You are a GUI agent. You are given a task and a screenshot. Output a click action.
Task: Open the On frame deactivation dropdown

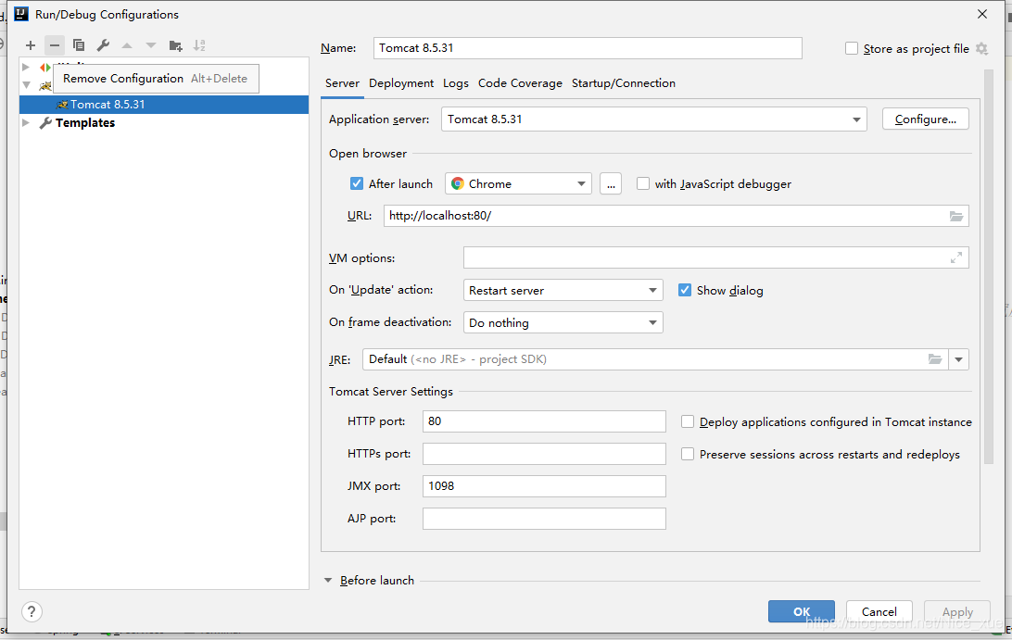563,322
